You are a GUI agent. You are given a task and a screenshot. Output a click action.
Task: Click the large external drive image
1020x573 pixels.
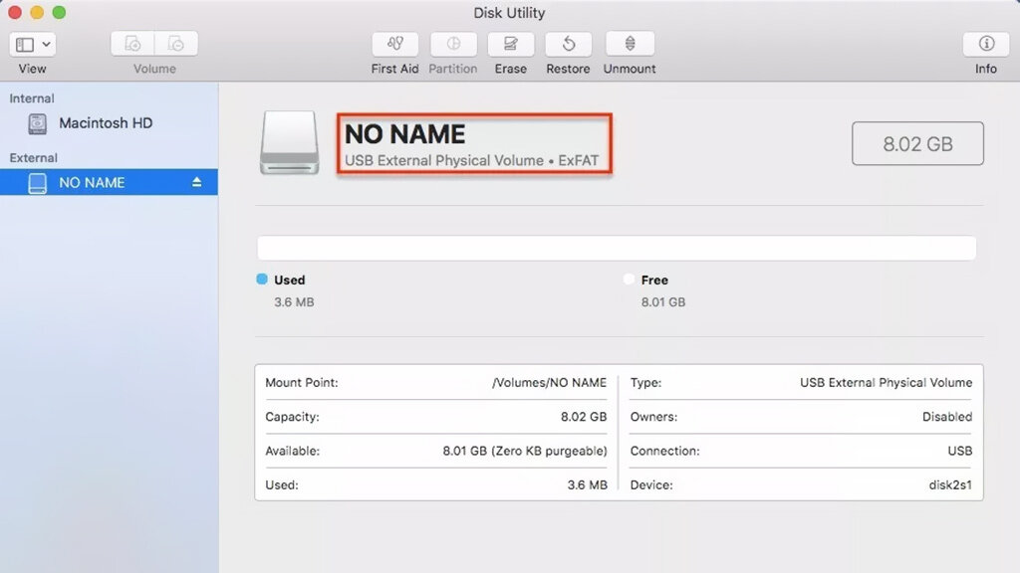point(290,143)
